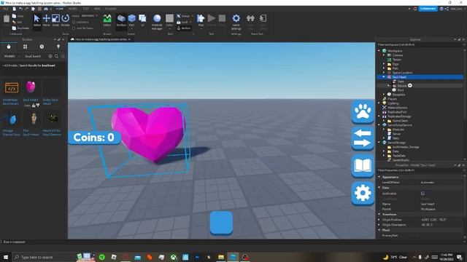Switch to the HOME ribbon tab

coord(60,9)
